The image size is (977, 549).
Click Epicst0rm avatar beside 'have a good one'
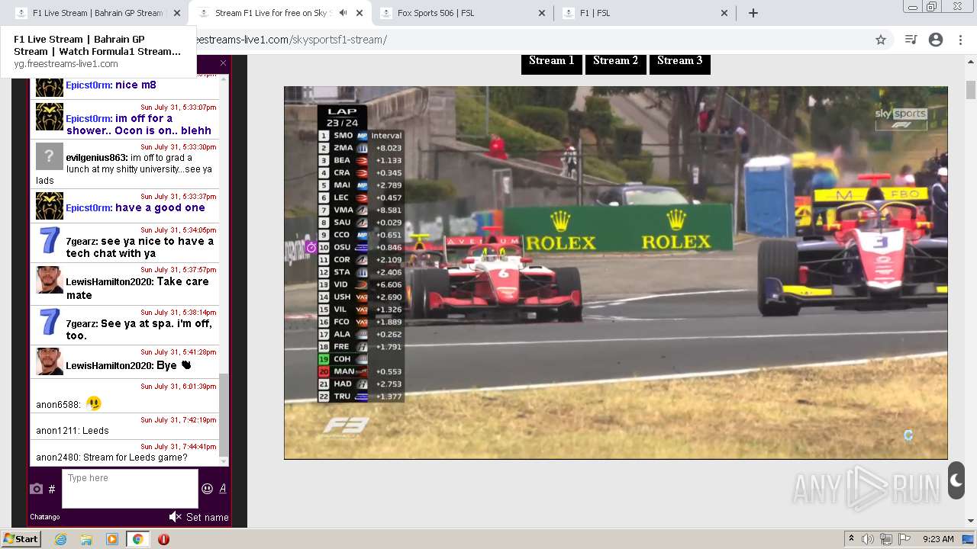click(x=50, y=206)
